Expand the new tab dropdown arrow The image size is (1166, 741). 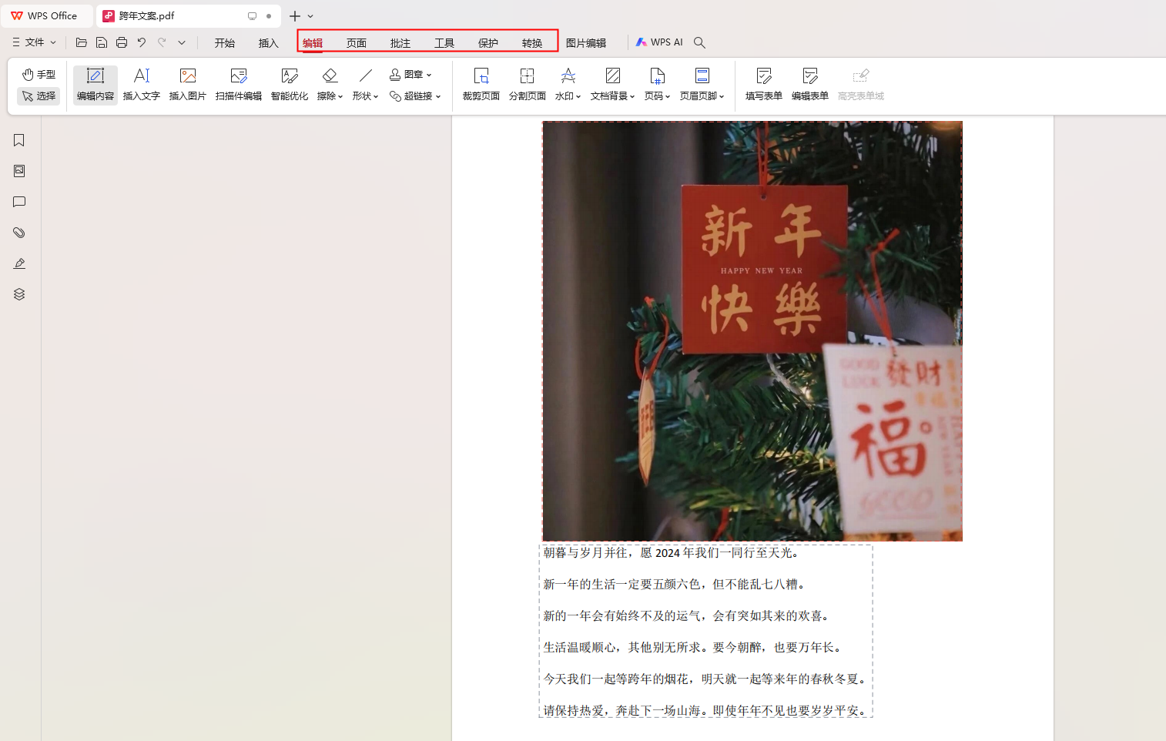[x=310, y=15]
